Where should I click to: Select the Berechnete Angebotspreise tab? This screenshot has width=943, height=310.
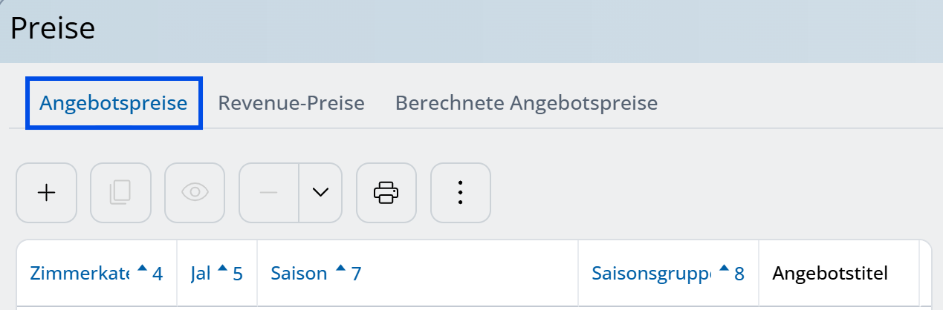[x=526, y=103]
